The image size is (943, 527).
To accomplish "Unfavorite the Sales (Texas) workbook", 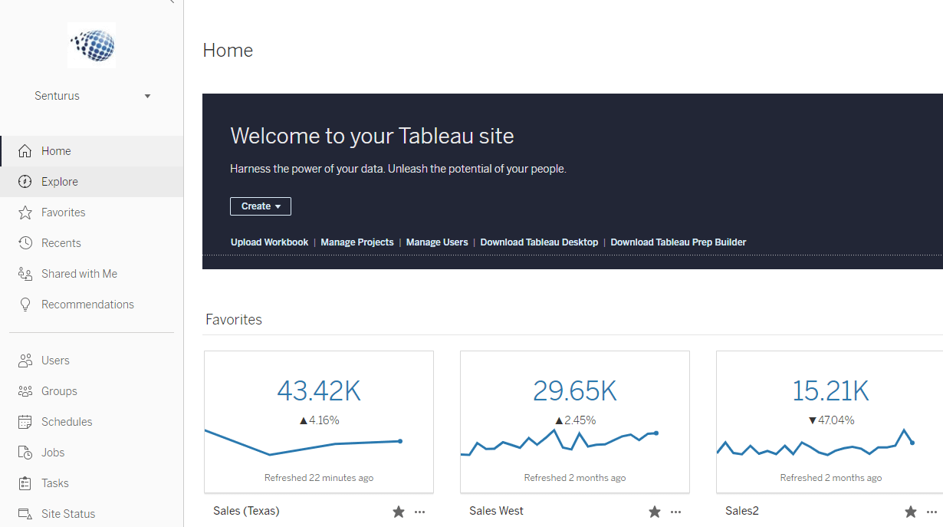I will [398, 511].
